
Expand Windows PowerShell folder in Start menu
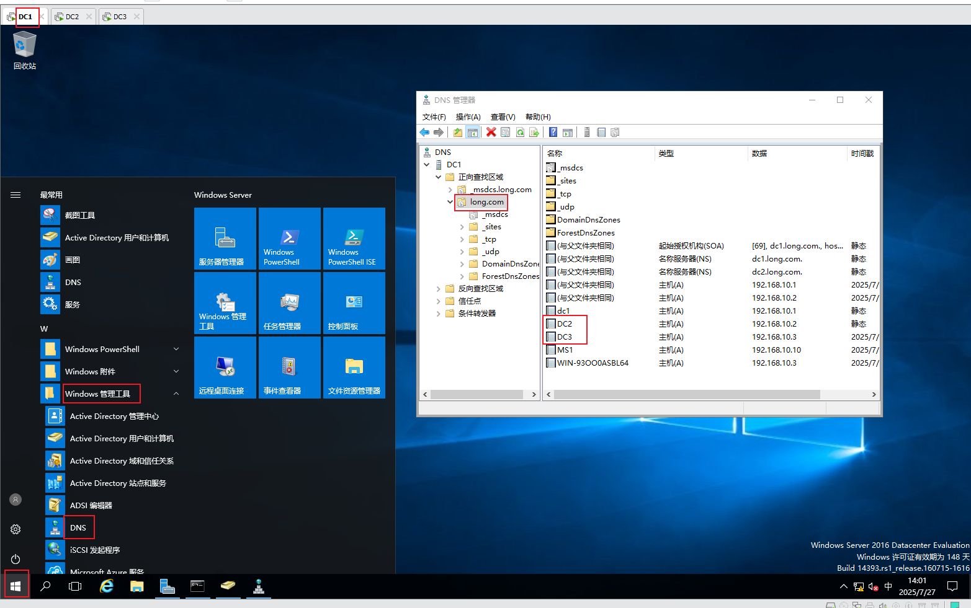(x=176, y=349)
